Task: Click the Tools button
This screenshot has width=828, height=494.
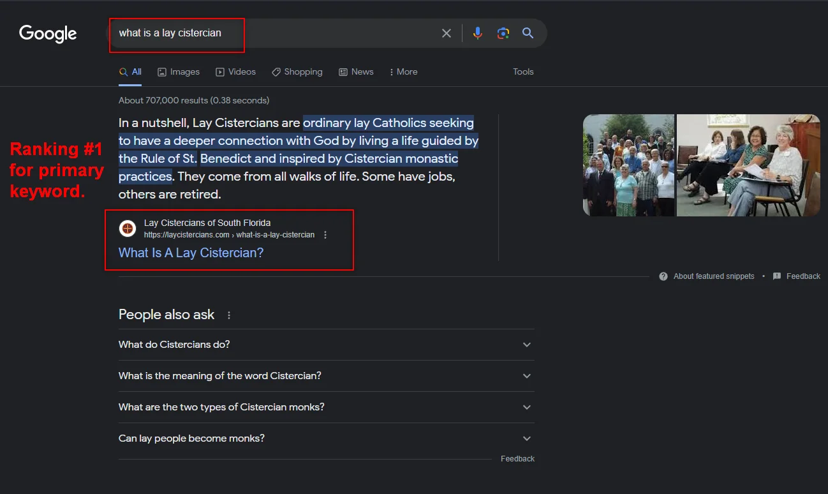Action: 523,72
